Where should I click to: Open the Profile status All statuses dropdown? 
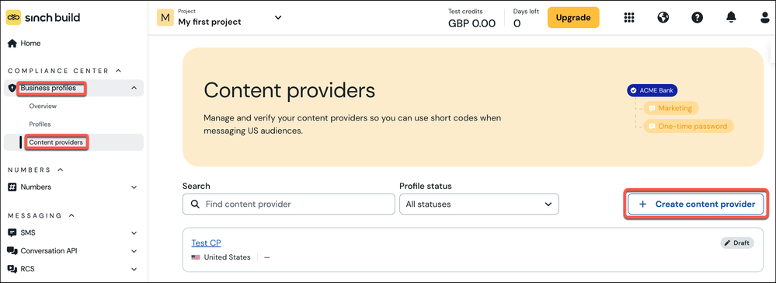pyautogui.click(x=478, y=204)
